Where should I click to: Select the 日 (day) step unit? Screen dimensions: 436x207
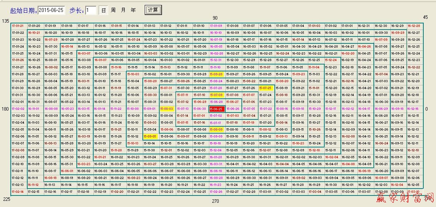coord(103,10)
